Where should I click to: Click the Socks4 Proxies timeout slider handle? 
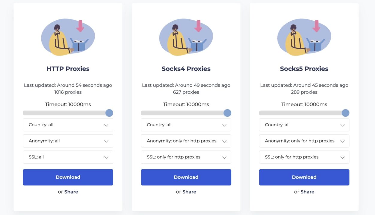[227, 113]
